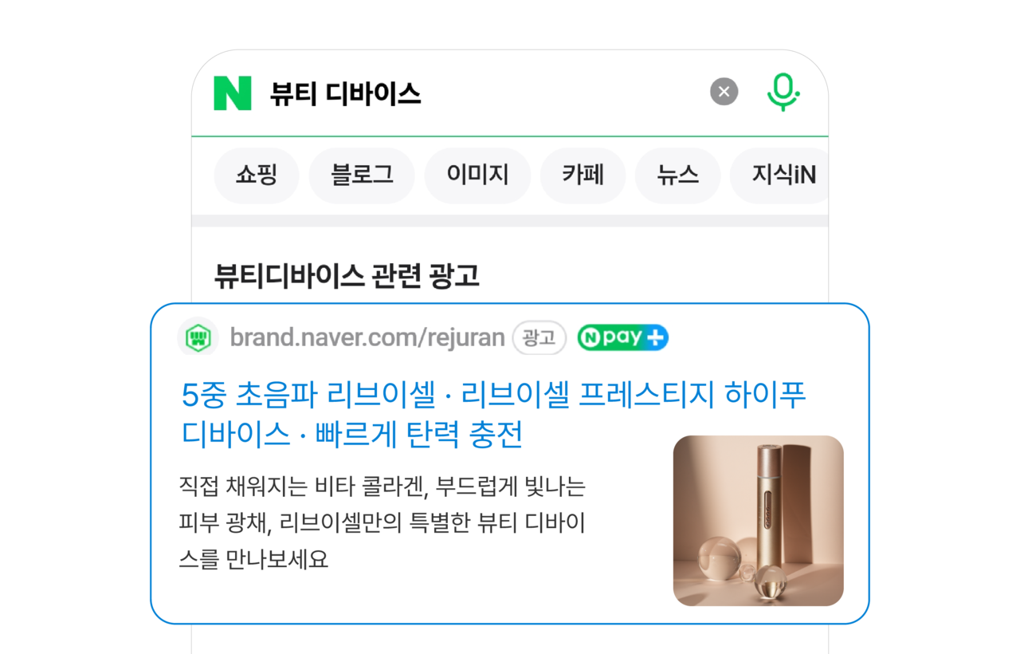Show results under the 뉴스 tab

coord(677,175)
